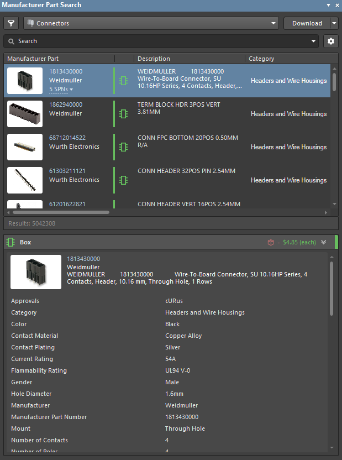Open the panel options dropdown in title bar
The height and width of the screenshot is (460, 342).
(329, 5)
